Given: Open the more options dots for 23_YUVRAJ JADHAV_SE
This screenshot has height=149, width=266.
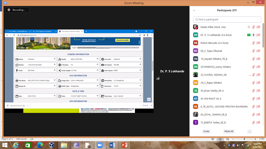Looking at the screenshot, I should (250, 75).
